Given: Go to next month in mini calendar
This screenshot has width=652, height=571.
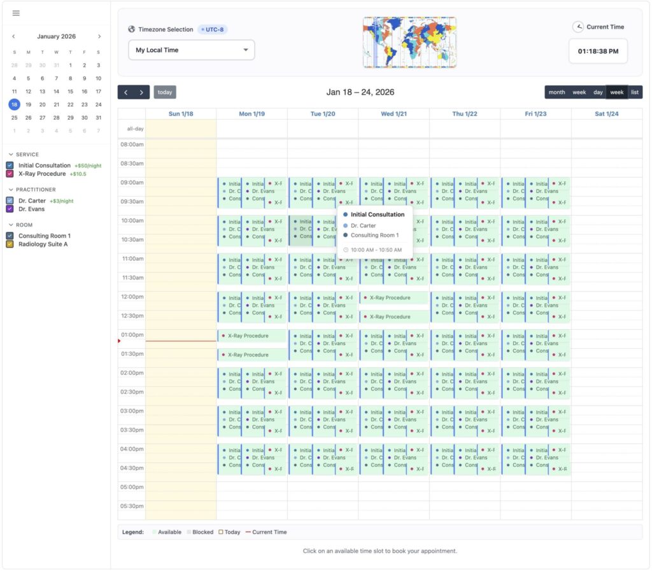Looking at the screenshot, I should (99, 37).
